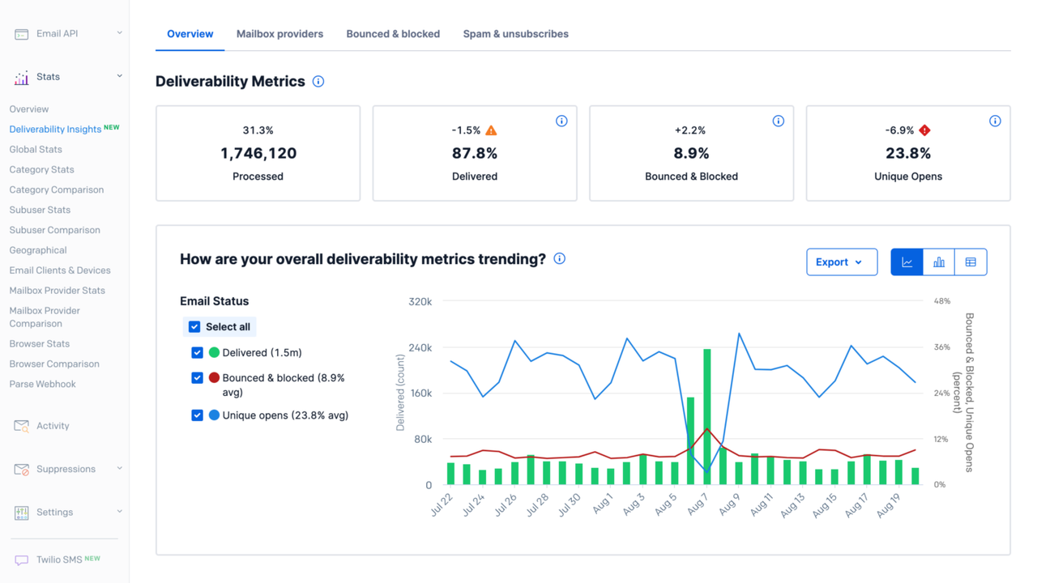Toggle the Delivered (1.5m) checkbox

[197, 353]
